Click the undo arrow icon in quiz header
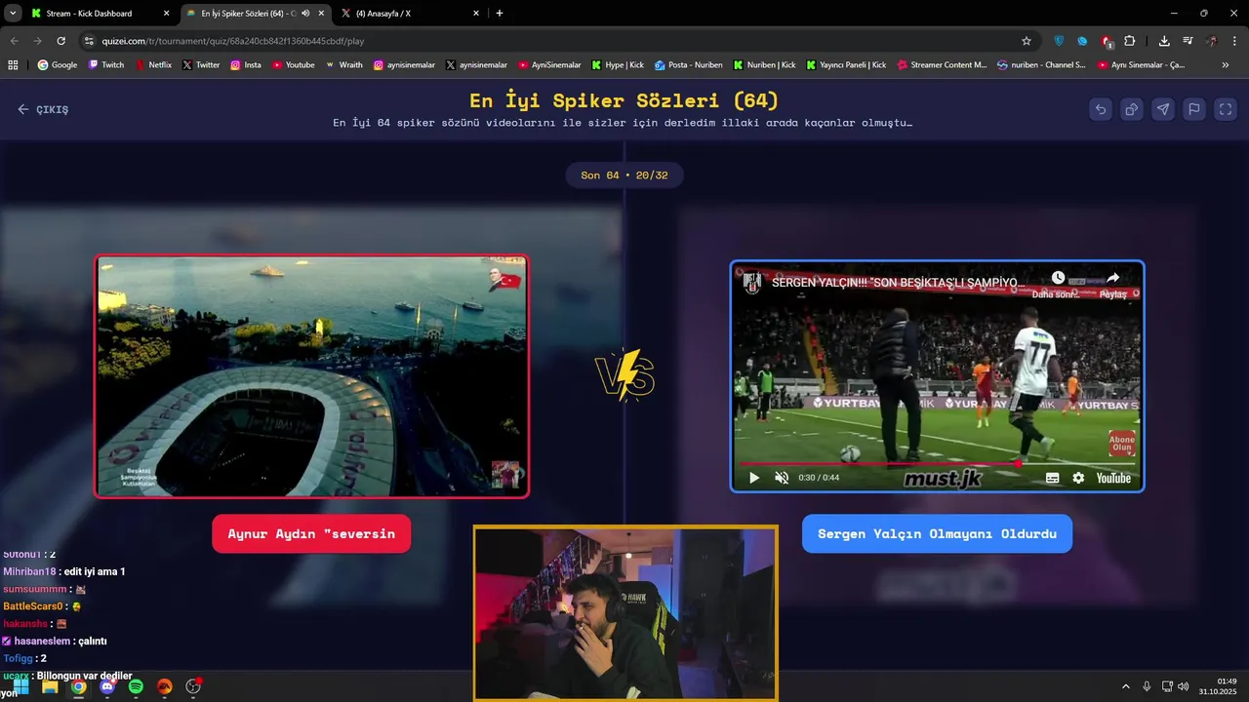This screenshot has height=702, width=1249. (x=1101, y=109)
